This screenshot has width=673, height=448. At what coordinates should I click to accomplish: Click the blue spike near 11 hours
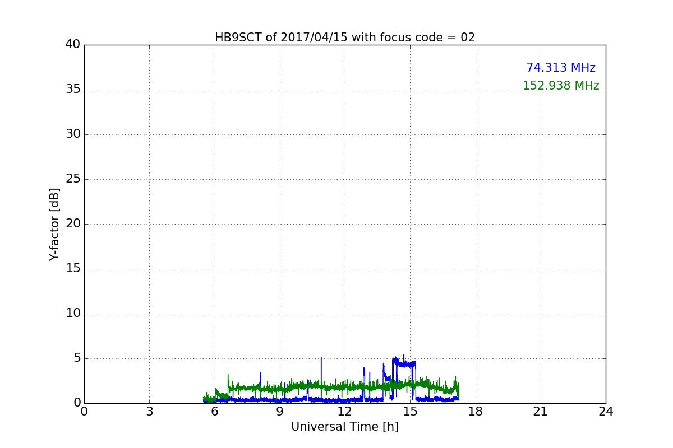pos(321,378)
